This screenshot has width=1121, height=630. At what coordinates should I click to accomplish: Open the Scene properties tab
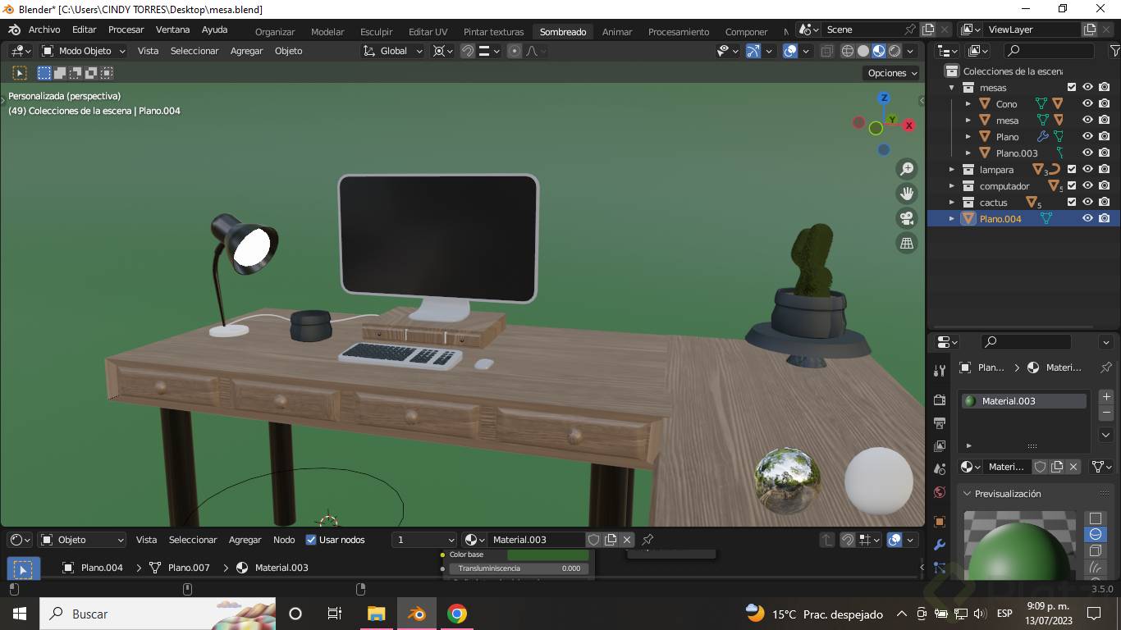click(940, 469)
